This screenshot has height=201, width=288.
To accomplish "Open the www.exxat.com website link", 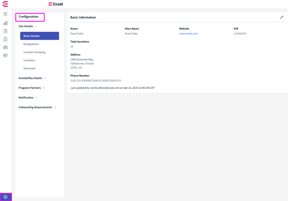I will pos(188,34).
